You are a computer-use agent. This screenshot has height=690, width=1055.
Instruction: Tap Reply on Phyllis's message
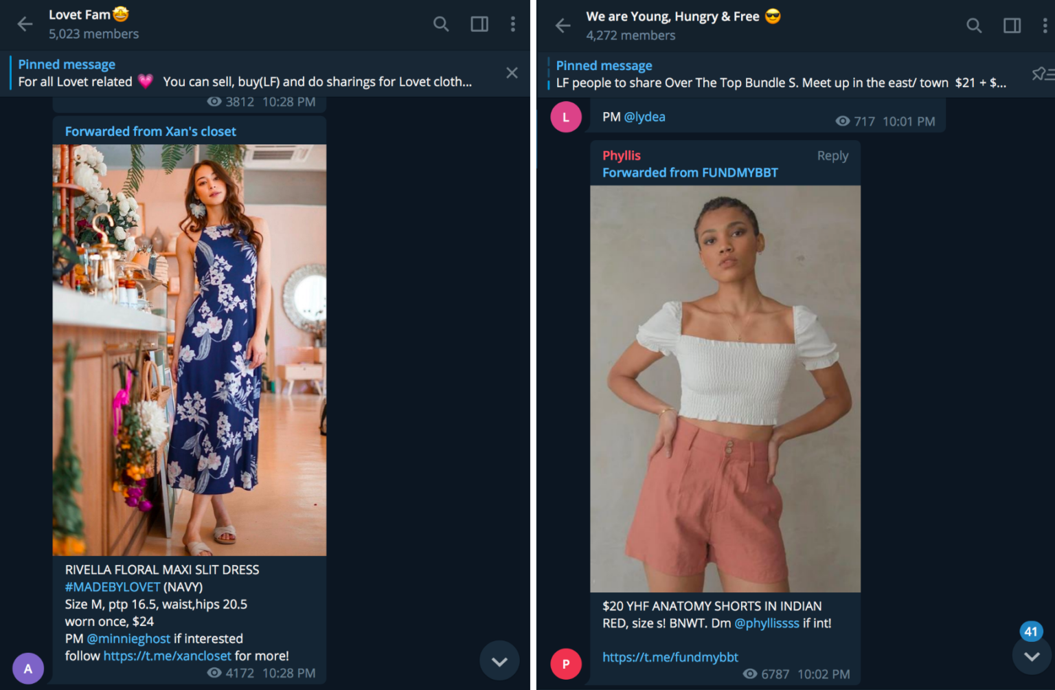click(832, 155)
